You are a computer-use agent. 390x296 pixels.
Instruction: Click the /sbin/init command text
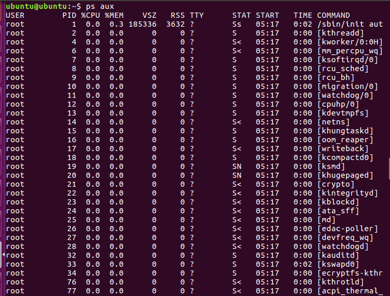tap(341, 24)
